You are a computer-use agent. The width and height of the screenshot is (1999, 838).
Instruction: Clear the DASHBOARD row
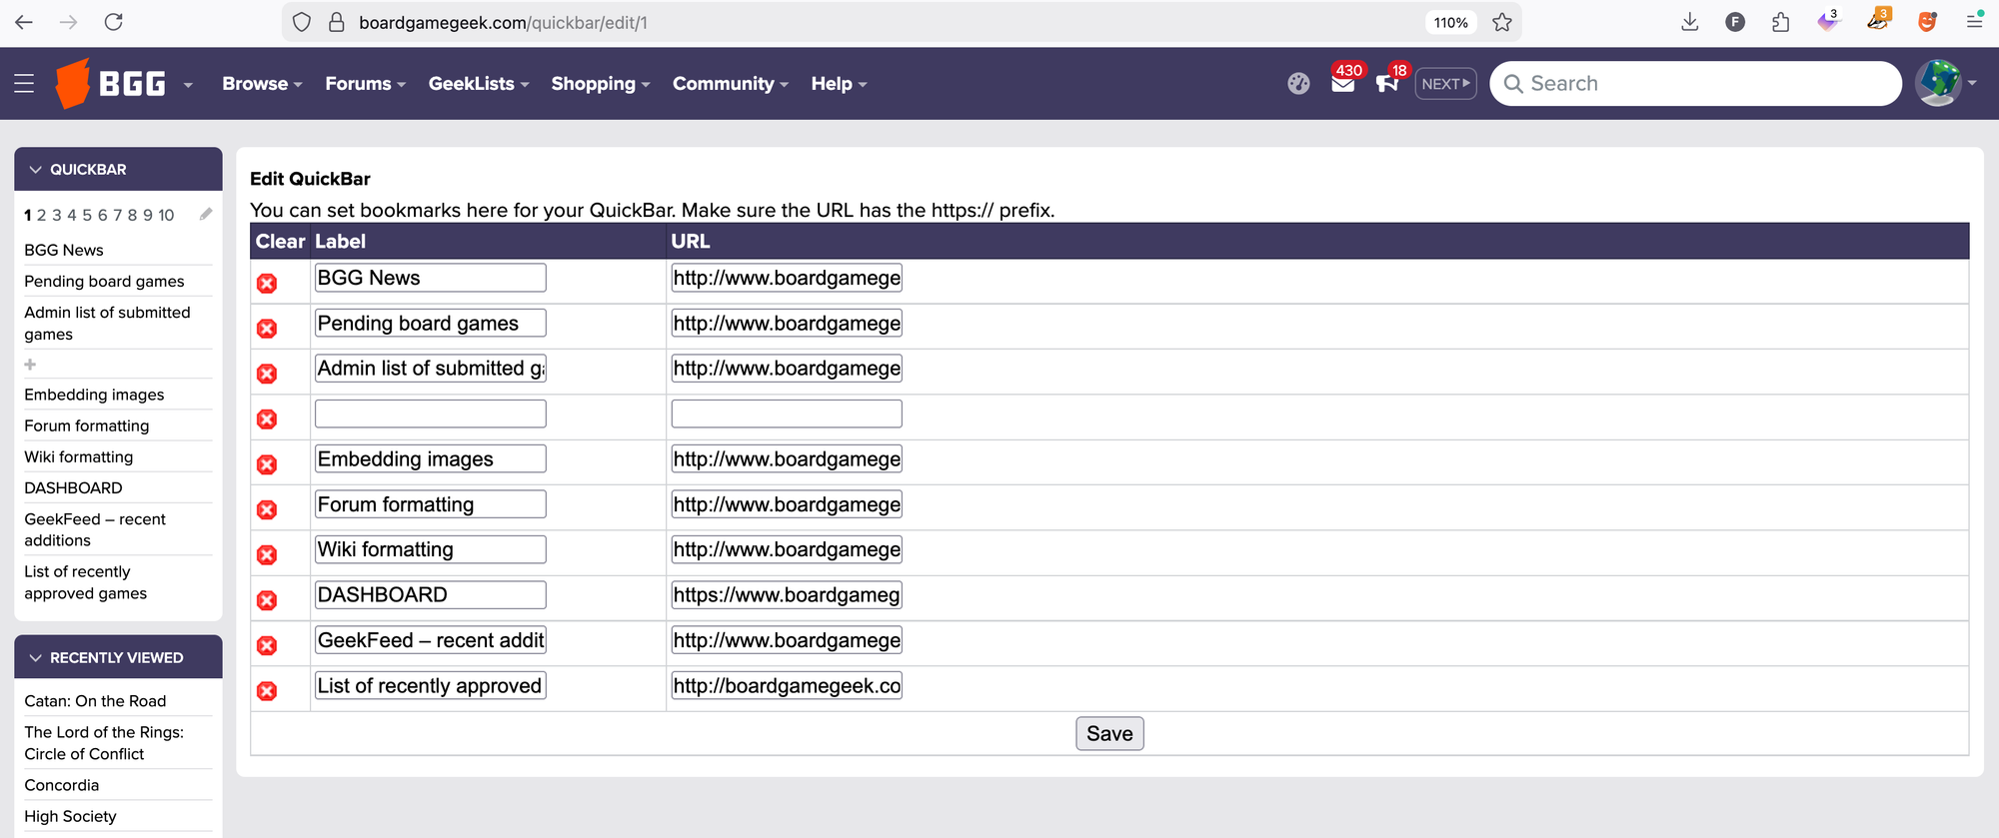[267, 600]
